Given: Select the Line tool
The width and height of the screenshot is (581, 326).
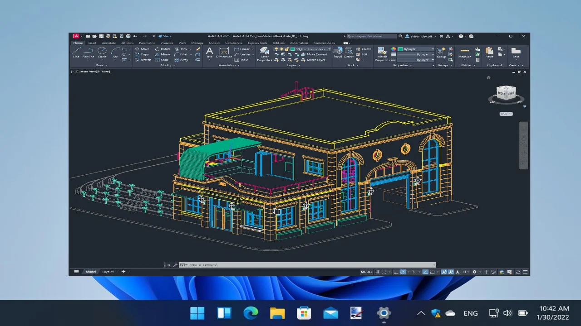Looking at the screenshot, I should click(76, 53).
